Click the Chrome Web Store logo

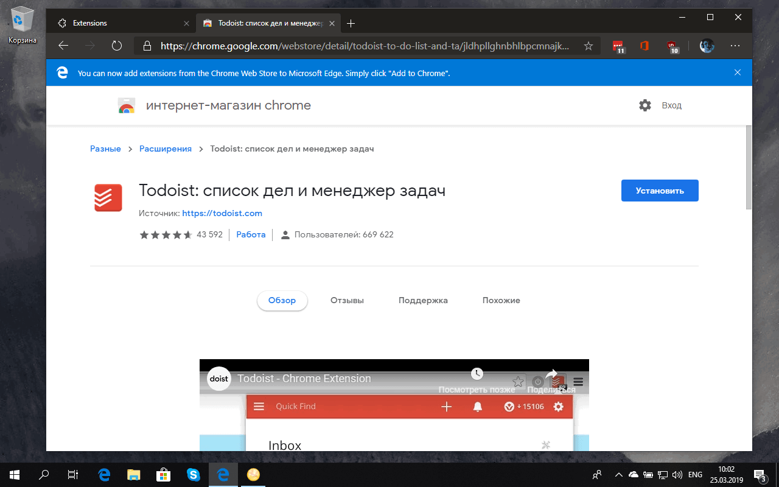[127, 106]
